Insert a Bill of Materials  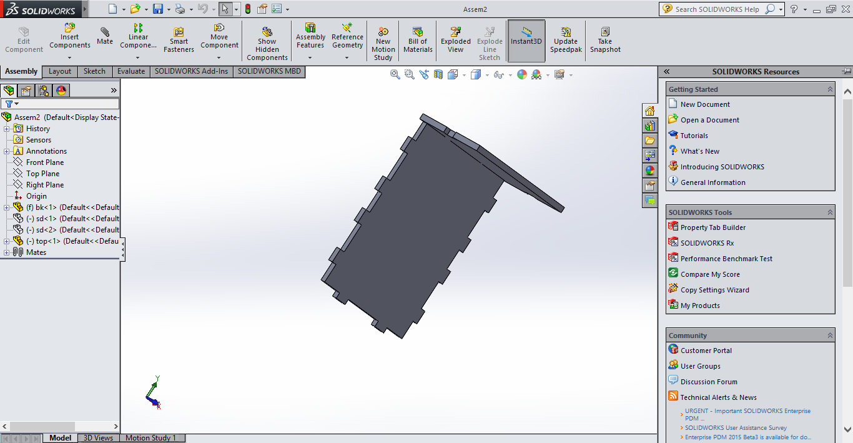(418, 41)
